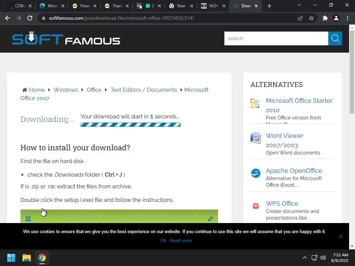
Task: Click the download progress bar
Action: [x=130, y=125]
